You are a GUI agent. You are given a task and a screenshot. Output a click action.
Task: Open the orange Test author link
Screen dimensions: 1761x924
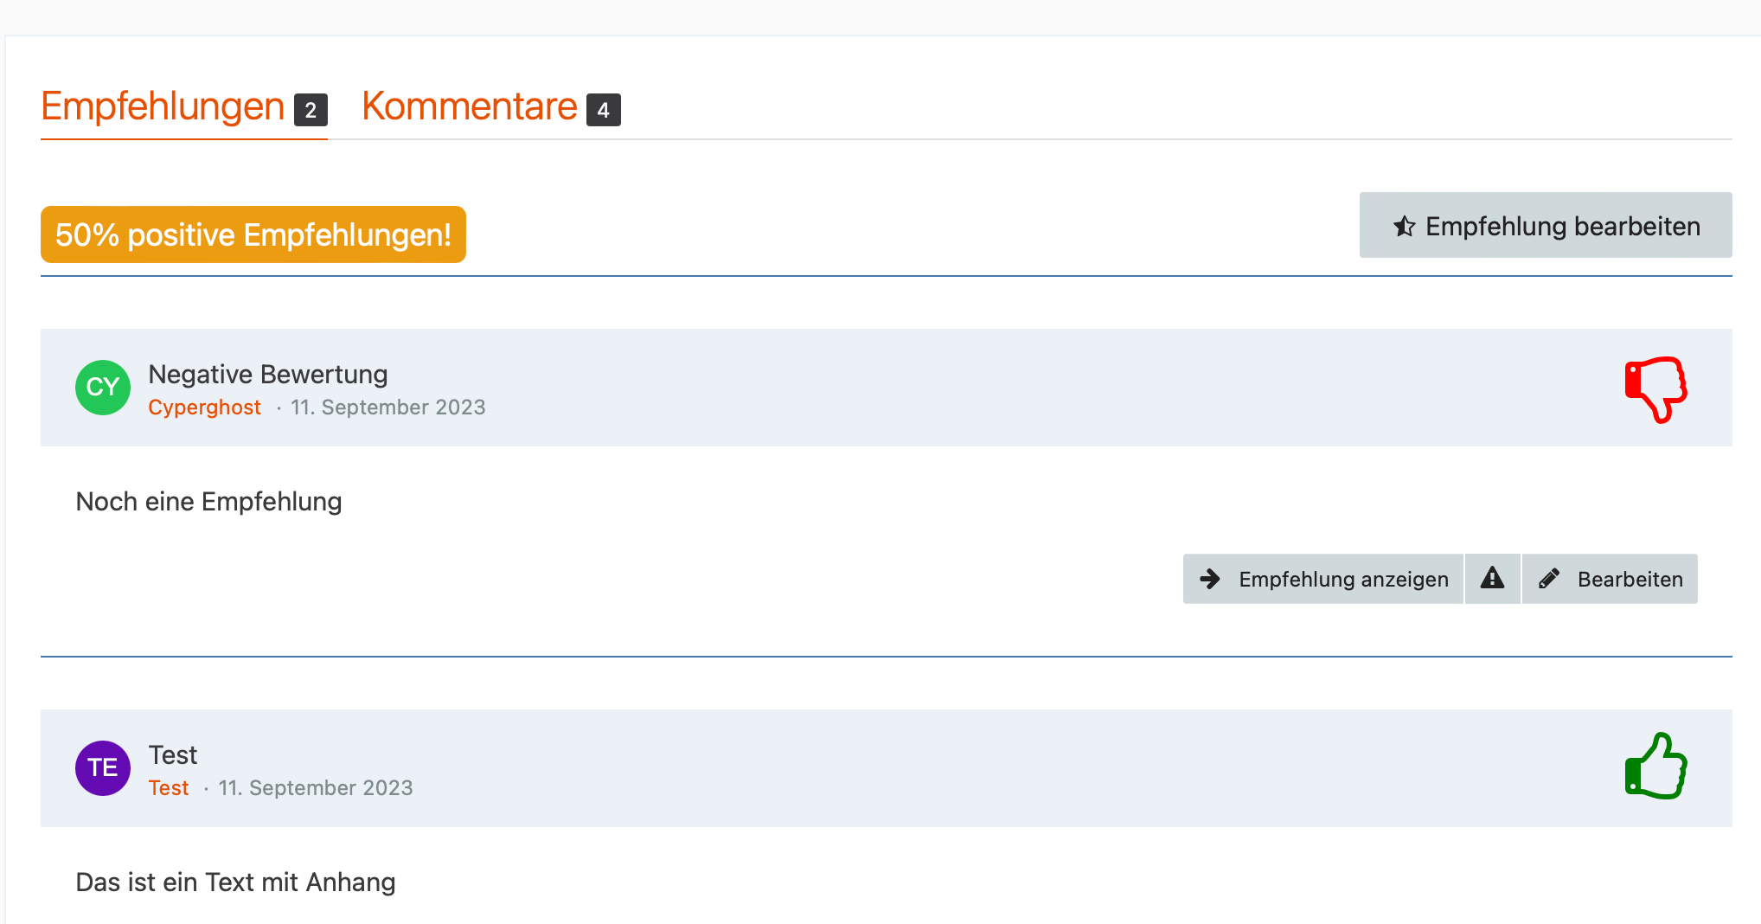(169, 788)
